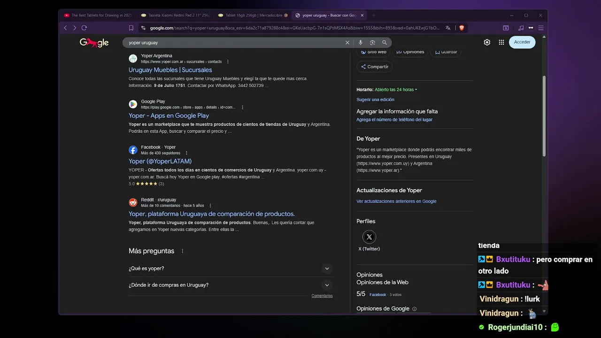
Task: Click the Compartir share button
Action: point(374,67)
